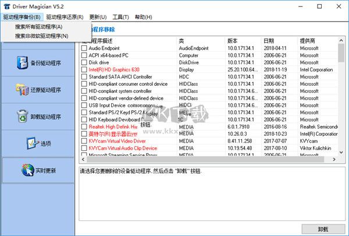Check the USB Input Device box
This screenshot has width=349, height=236.
pyautogui.click(x=84, y=105)
